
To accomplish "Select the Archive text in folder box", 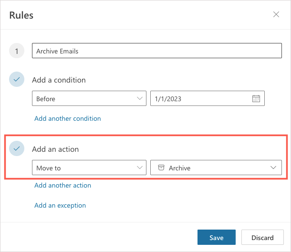I will 180,168.
